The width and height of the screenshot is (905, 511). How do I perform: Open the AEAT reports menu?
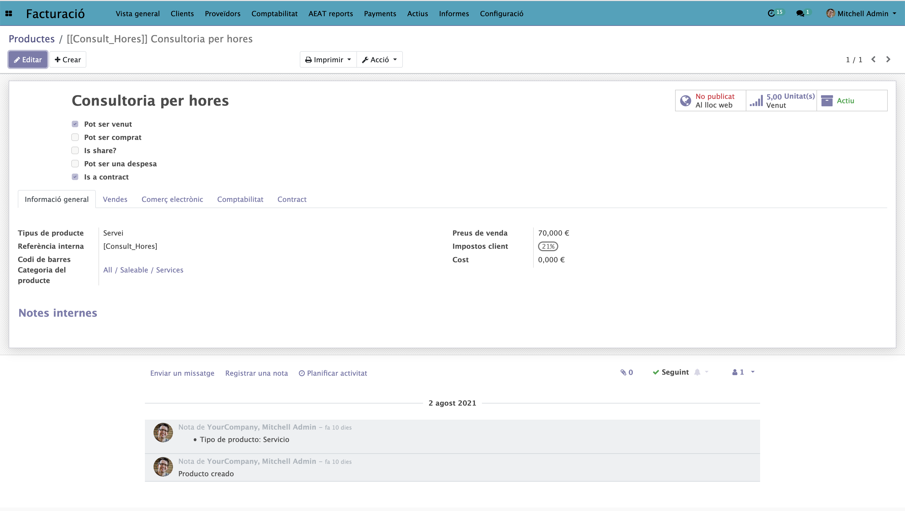[x=331, y=13]
